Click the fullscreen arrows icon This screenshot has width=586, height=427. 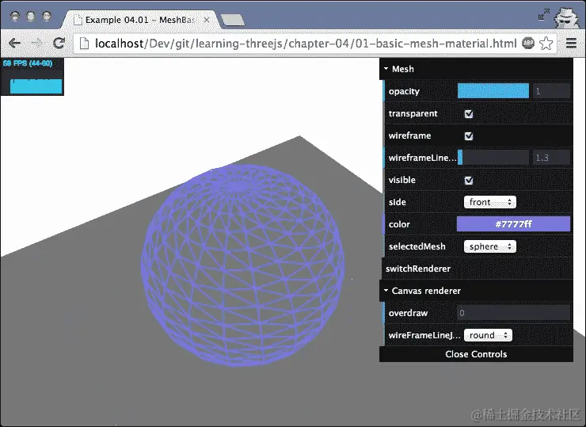tap(544, 15)
